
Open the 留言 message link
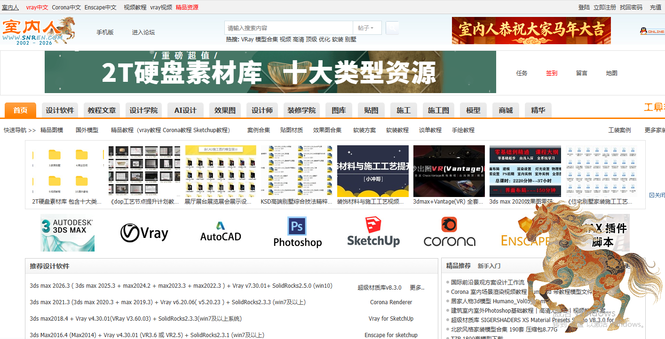click(582, 73)
